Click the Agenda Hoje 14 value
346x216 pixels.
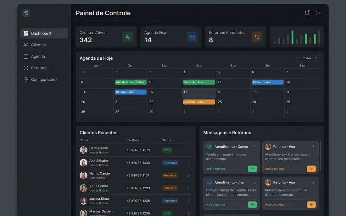tap(148, 40)
